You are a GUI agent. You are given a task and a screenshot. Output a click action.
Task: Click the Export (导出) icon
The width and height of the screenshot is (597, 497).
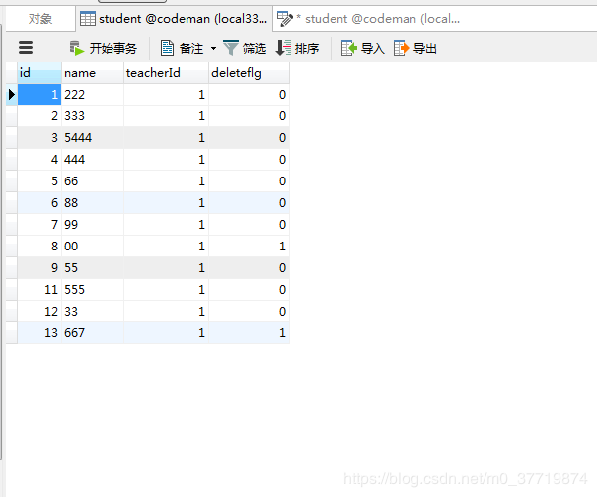pos(402,48)
